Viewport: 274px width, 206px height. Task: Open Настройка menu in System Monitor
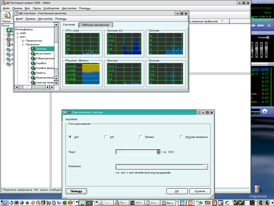45,19
